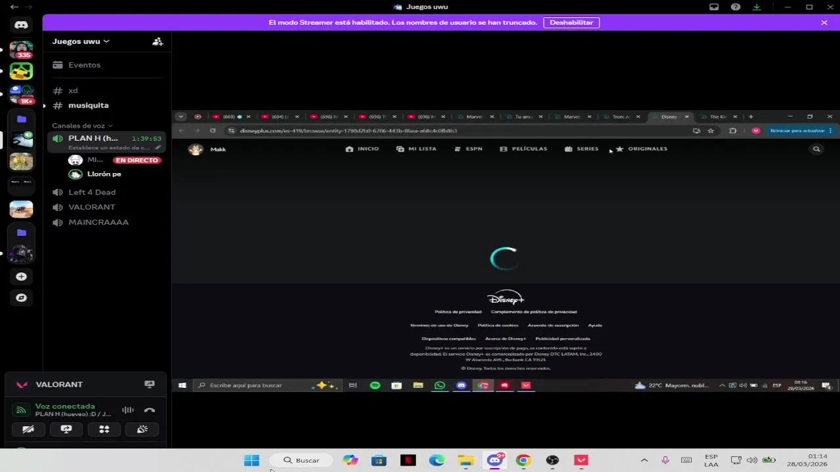Click the streamed browser's address bar
The height and width of the screenshot is (472, 840).
(459, 130)
